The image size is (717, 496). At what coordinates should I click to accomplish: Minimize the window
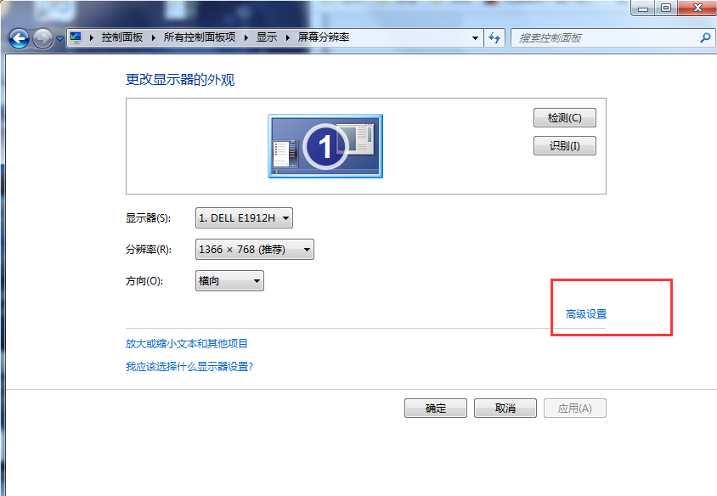[643, 8]
